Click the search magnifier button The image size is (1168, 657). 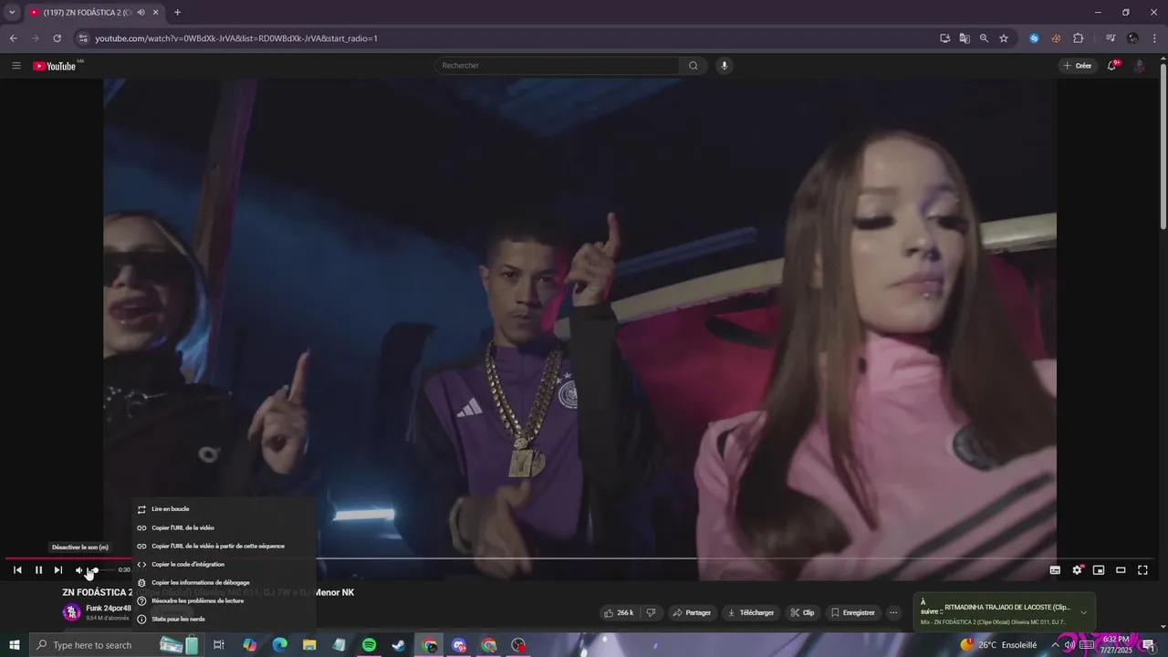coord(693,66)
